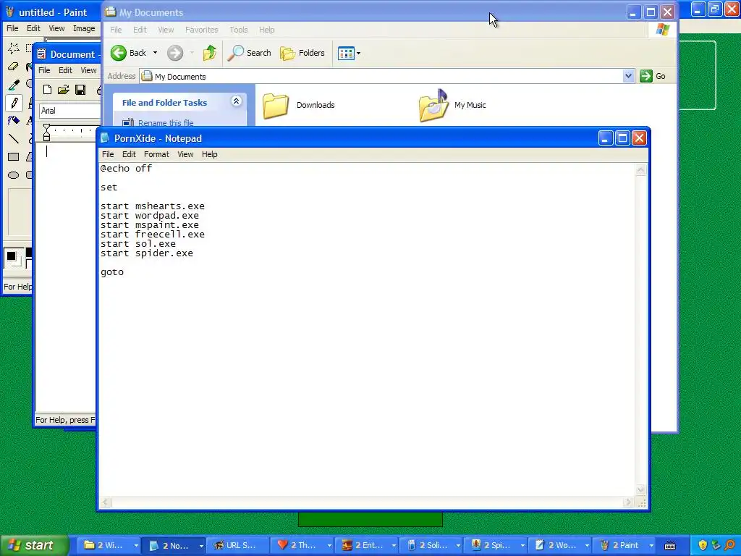Click the Views icon in explorer toolbar
The image size is (741, 556).
pos(346,53)
